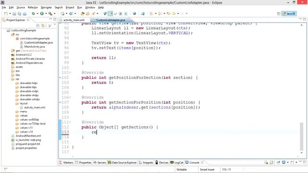The width and height of the screenshot is (308, 173).
Task: Click the Save All toolbar icon
Action: click(x=19, y=13)
